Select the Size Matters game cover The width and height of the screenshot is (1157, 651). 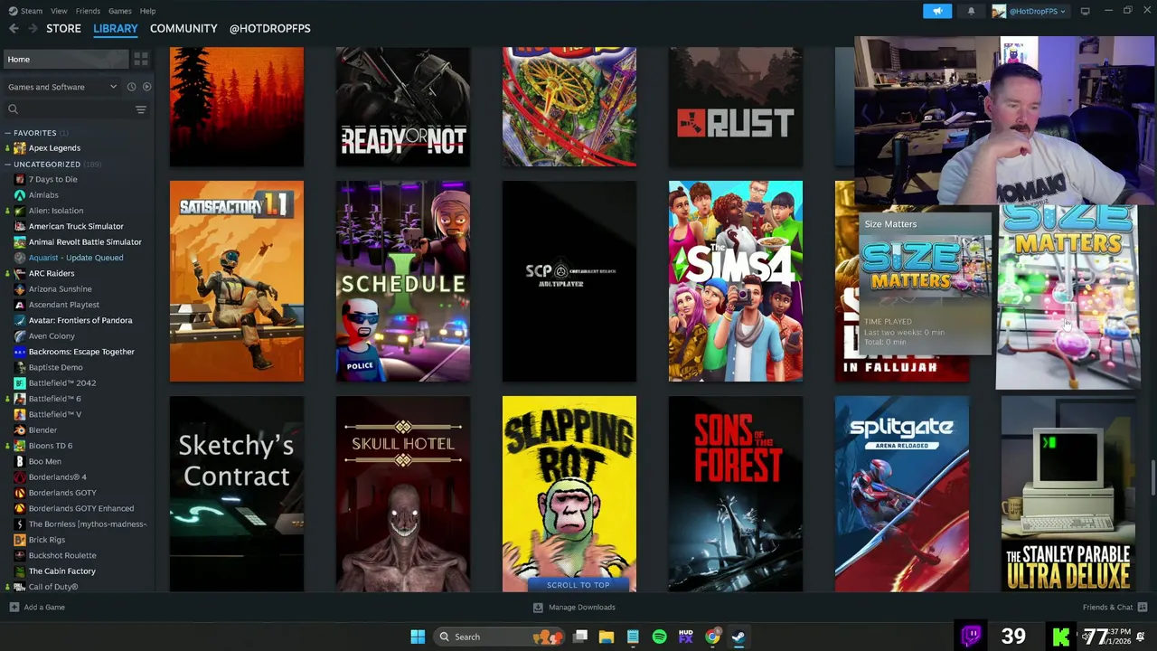pyautogui.click(x=1068, y=297)
